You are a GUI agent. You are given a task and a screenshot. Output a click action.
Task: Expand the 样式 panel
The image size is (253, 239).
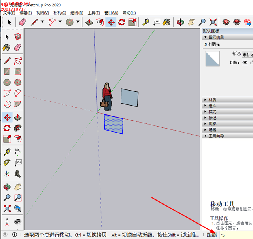[x=227, y=112]
